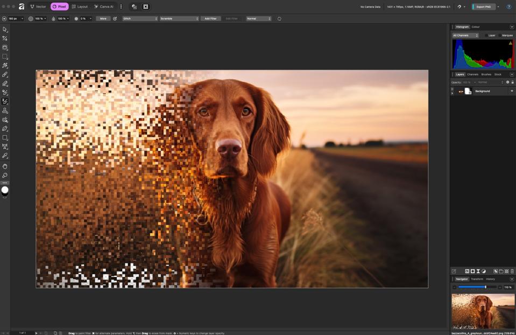Viewport: 516px width, 335px height.
Task: Hide the Background layer
Action: pos(512,91)
